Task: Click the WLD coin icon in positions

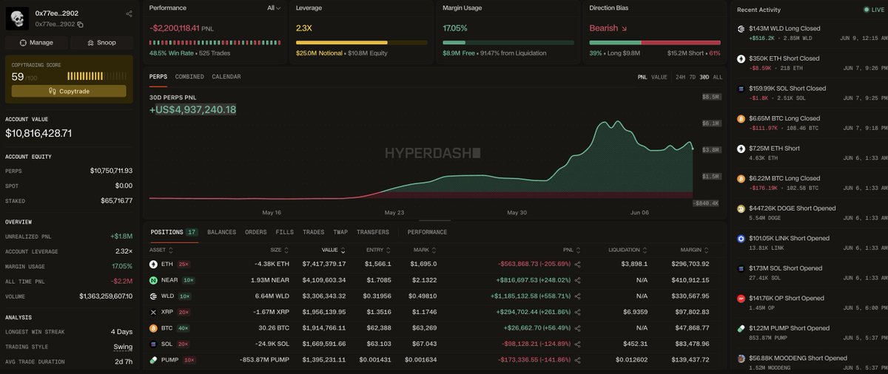Action: [154, 296]
